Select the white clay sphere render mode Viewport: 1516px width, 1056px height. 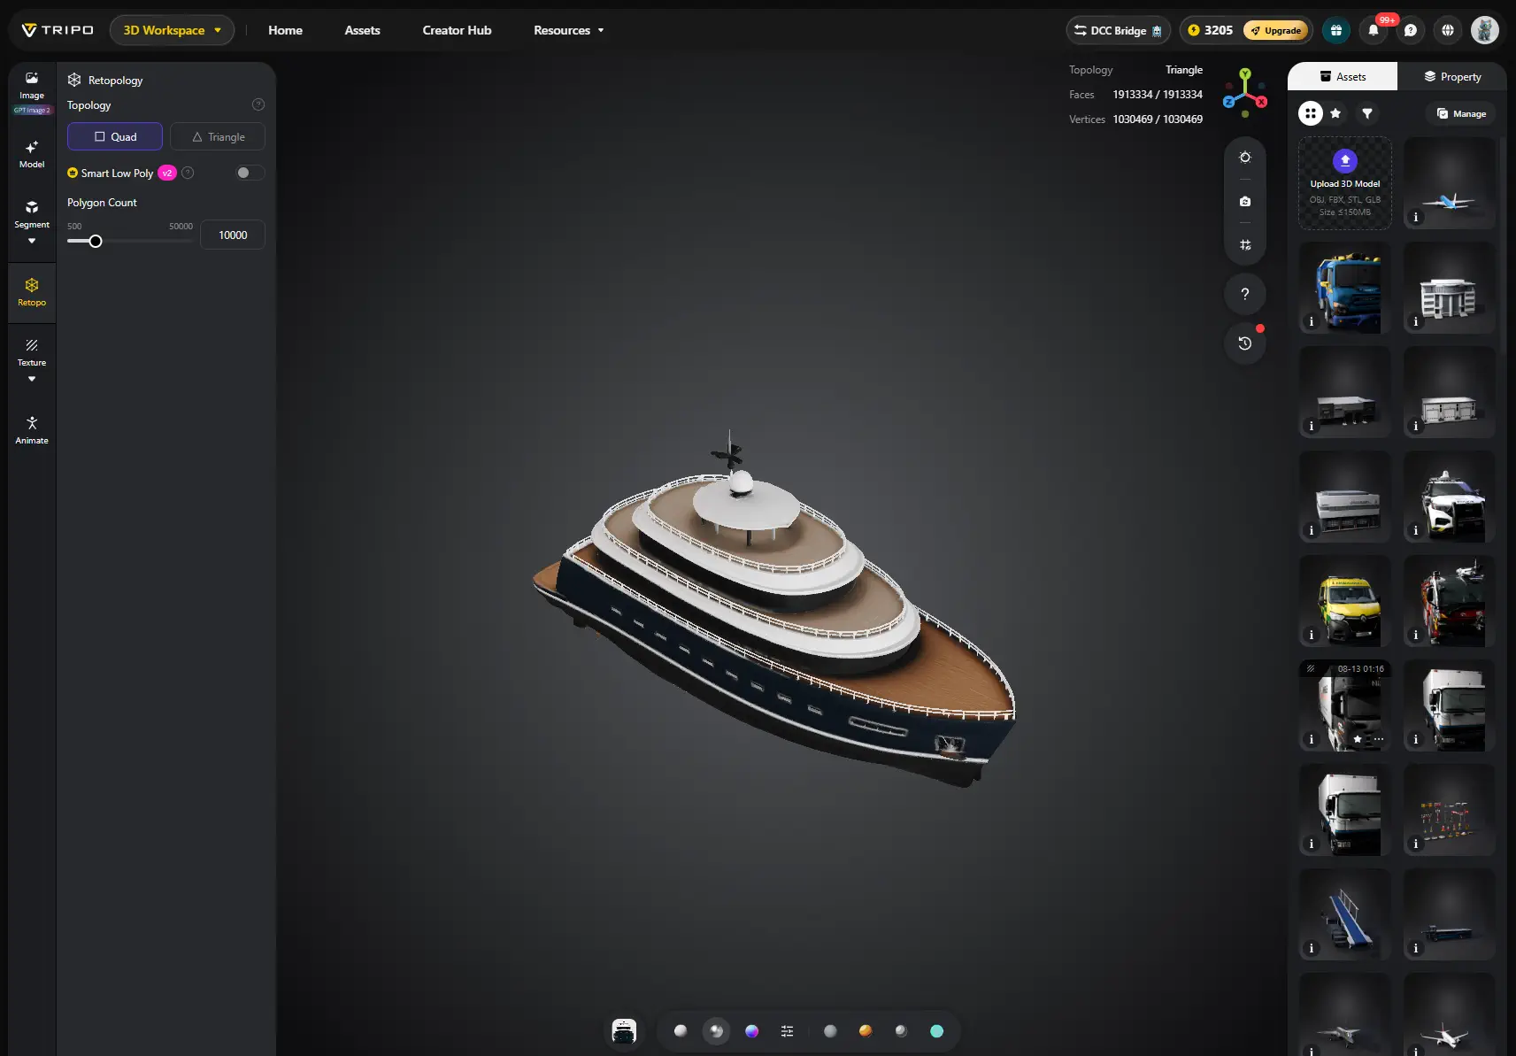(x=681, y=1031)
